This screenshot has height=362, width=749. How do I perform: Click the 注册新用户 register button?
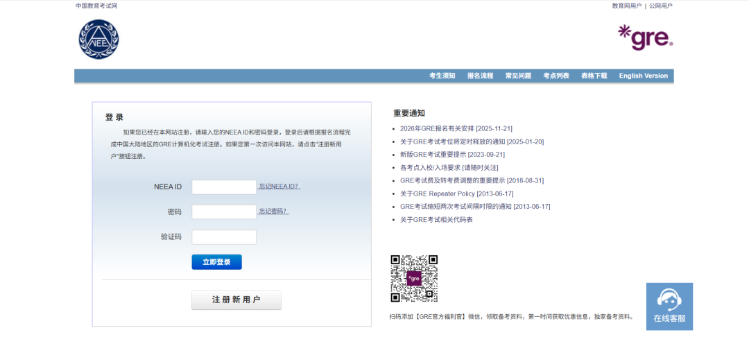pyautogui.click(x=236, y=300)
